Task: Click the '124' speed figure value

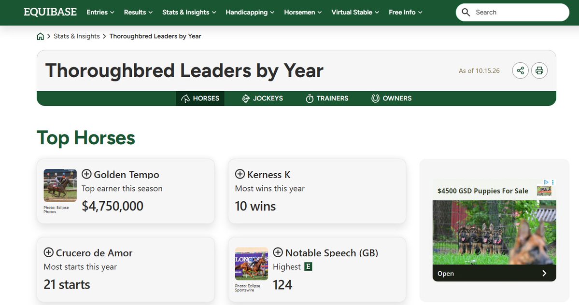Action: 282,285
